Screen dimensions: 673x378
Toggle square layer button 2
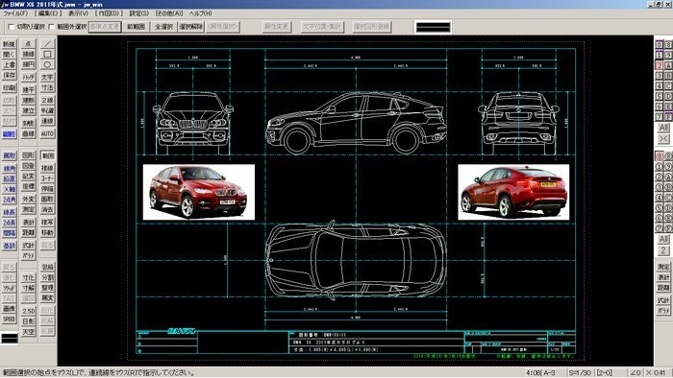tap(659, 65)
